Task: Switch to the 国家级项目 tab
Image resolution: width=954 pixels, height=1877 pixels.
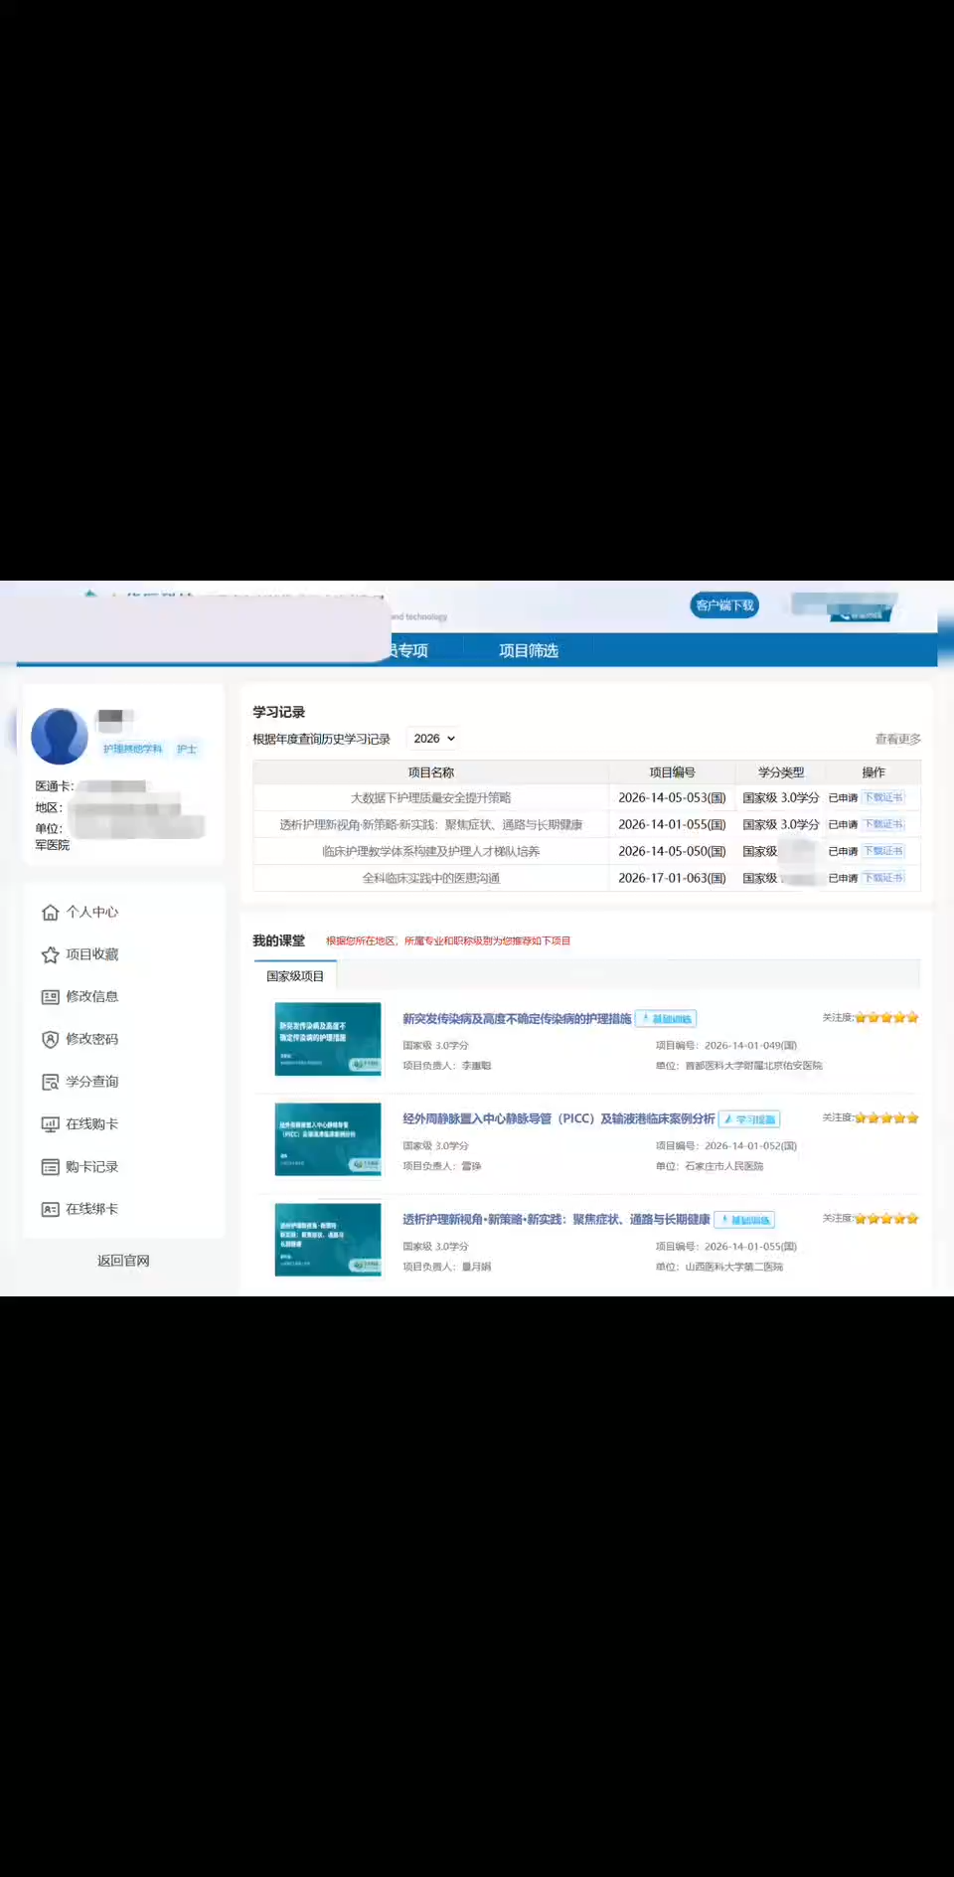Action: [x=295, y=976]
